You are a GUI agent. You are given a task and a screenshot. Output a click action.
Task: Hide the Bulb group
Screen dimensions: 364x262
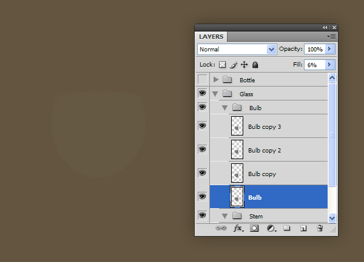(203, 107)
